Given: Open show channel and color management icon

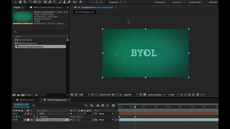Looking at the screenshot, I should coord(121,95).
